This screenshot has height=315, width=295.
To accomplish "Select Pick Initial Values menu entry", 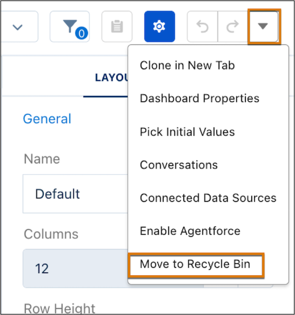I will click(187, 132).
